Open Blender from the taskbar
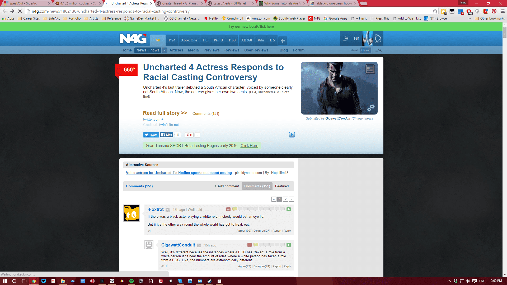Viewport: 507px width, 285px height. [122, 281]
